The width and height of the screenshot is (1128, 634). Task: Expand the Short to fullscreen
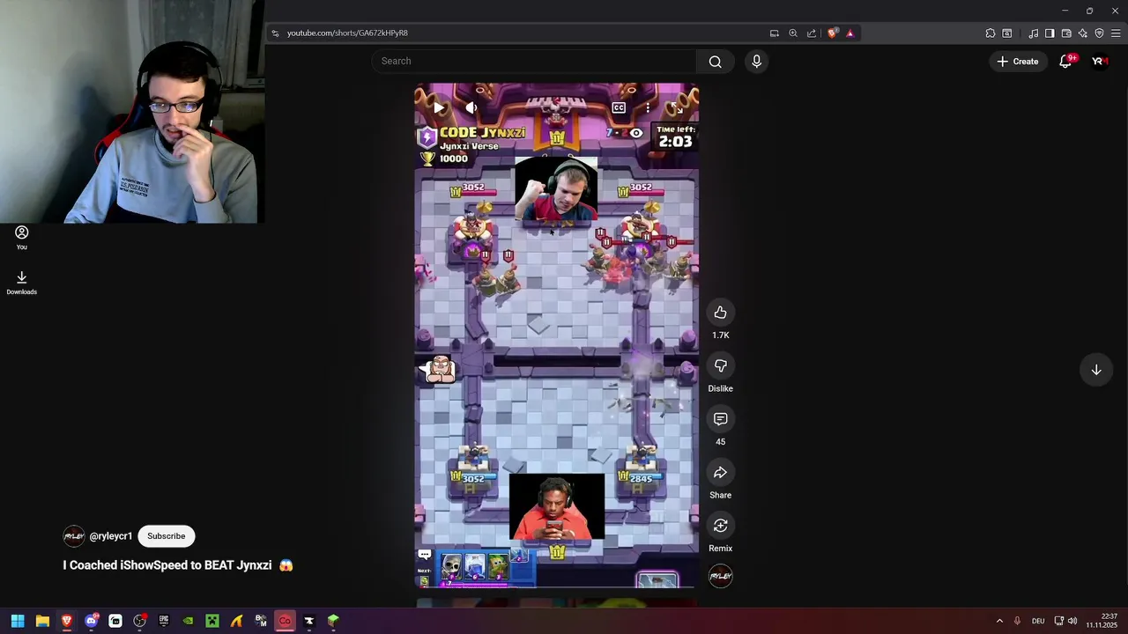click(x=677, y=108)
